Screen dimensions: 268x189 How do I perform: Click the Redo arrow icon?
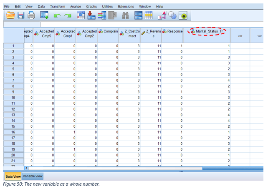(x=68, y=16)
